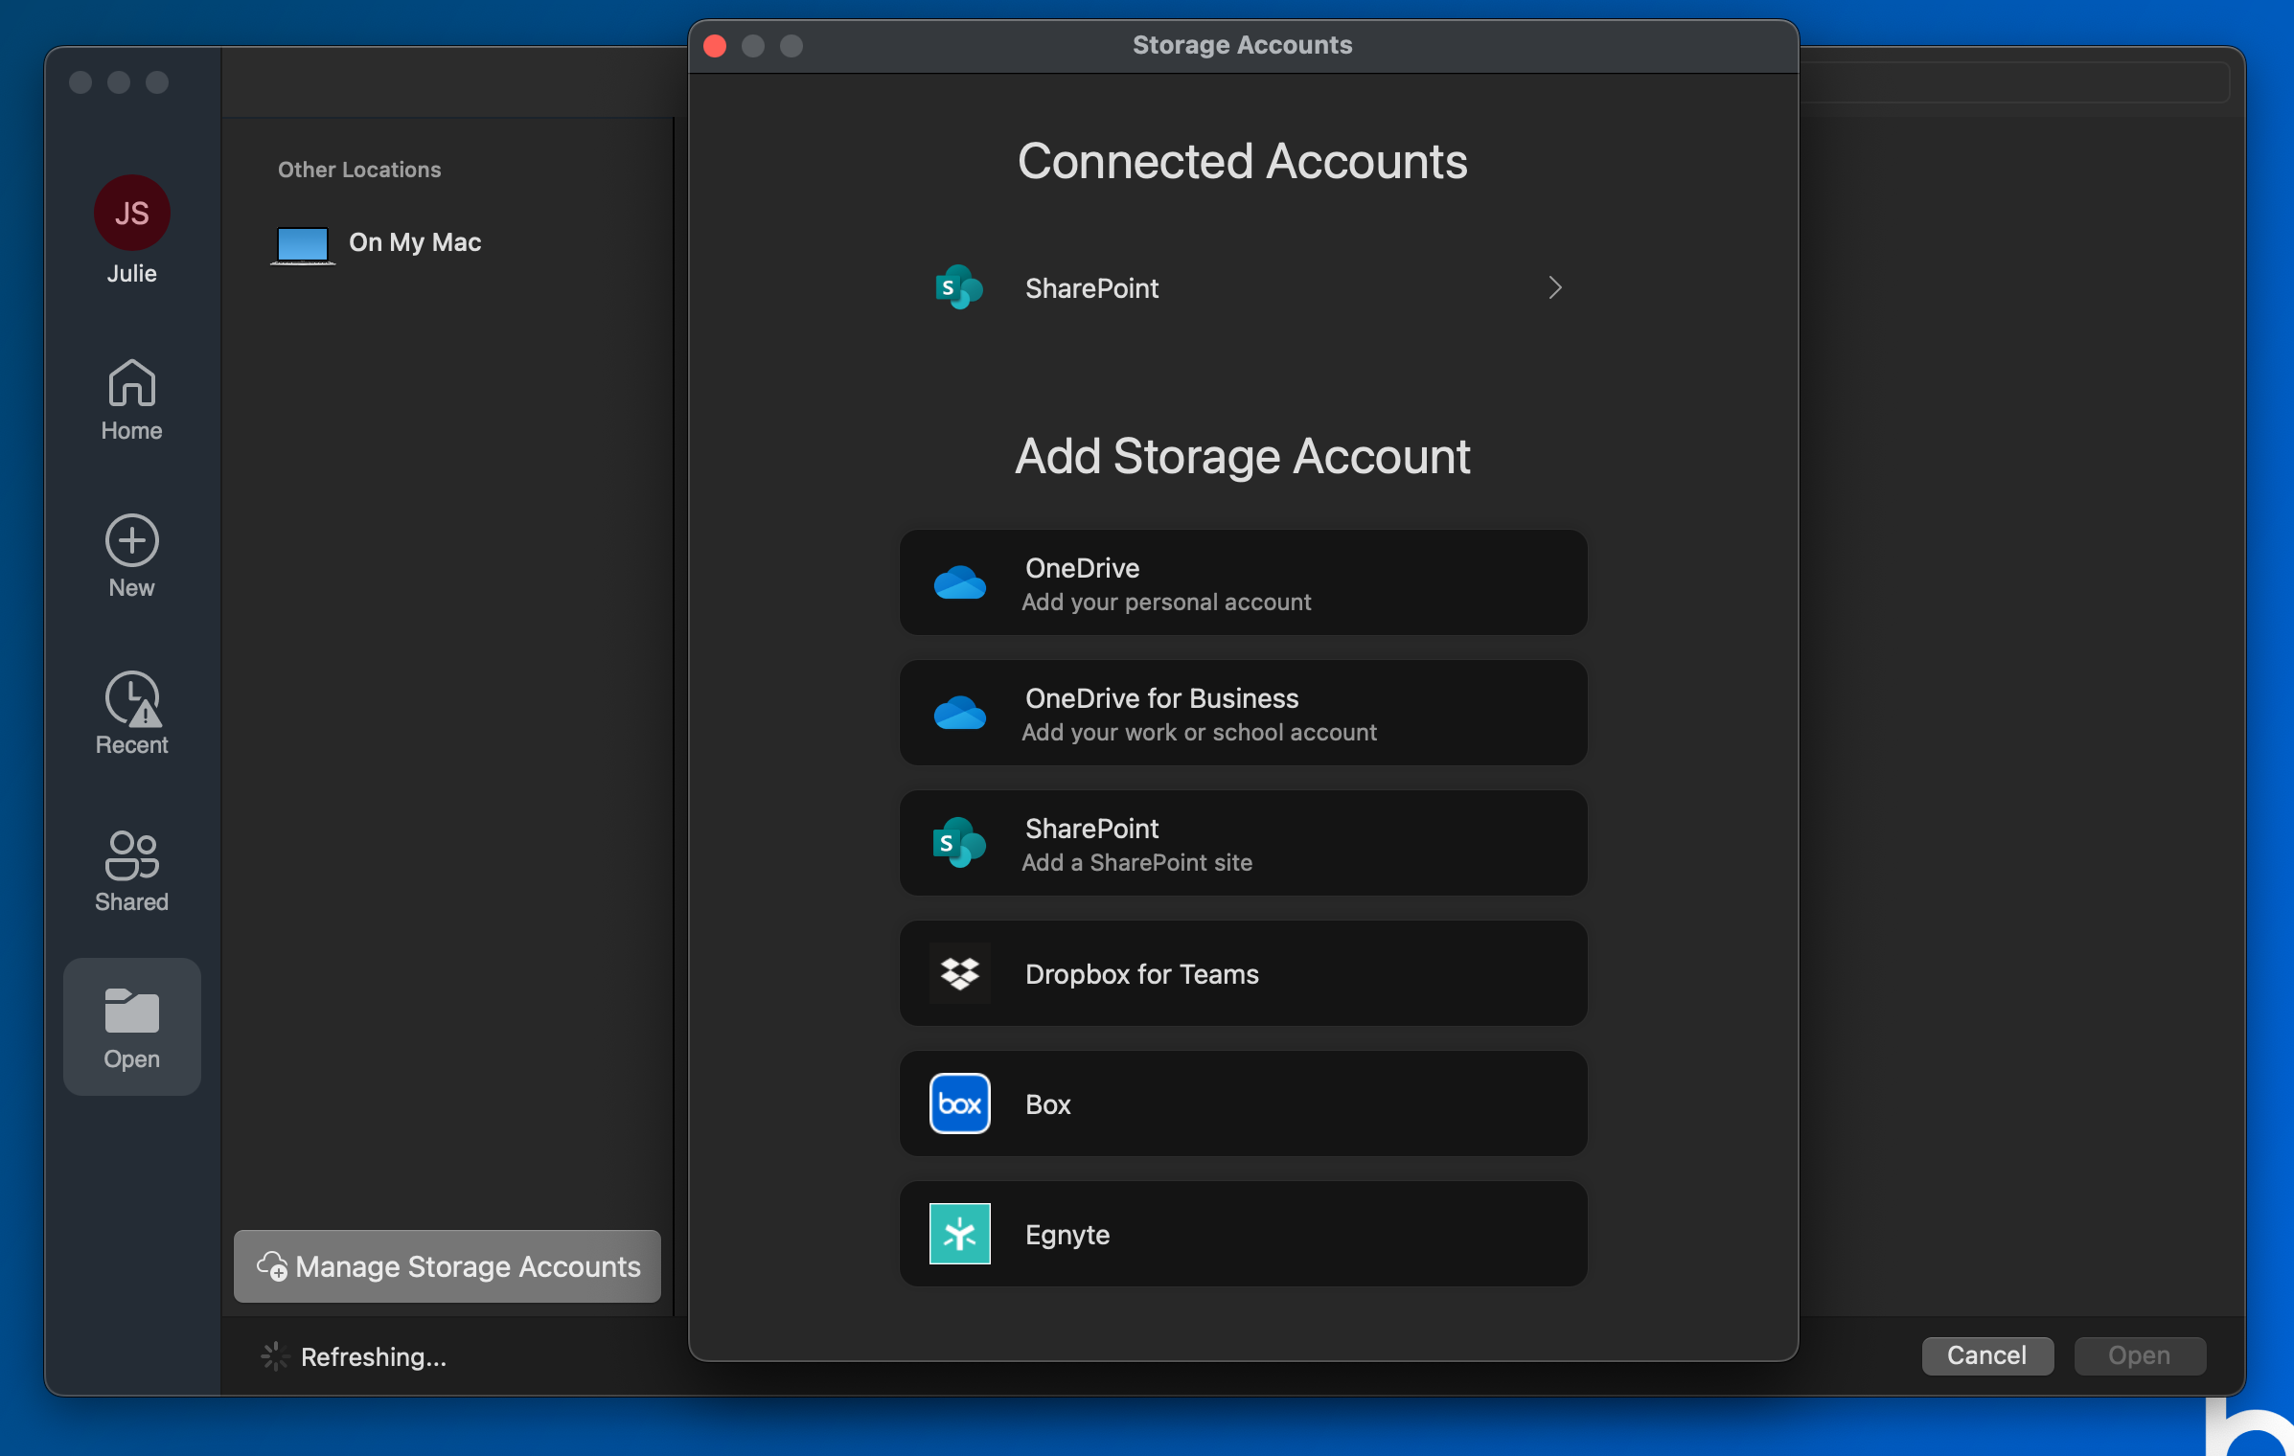Add a SharePoint site option
This screenshot has height=1456, width=2294.
(1243, 843)
